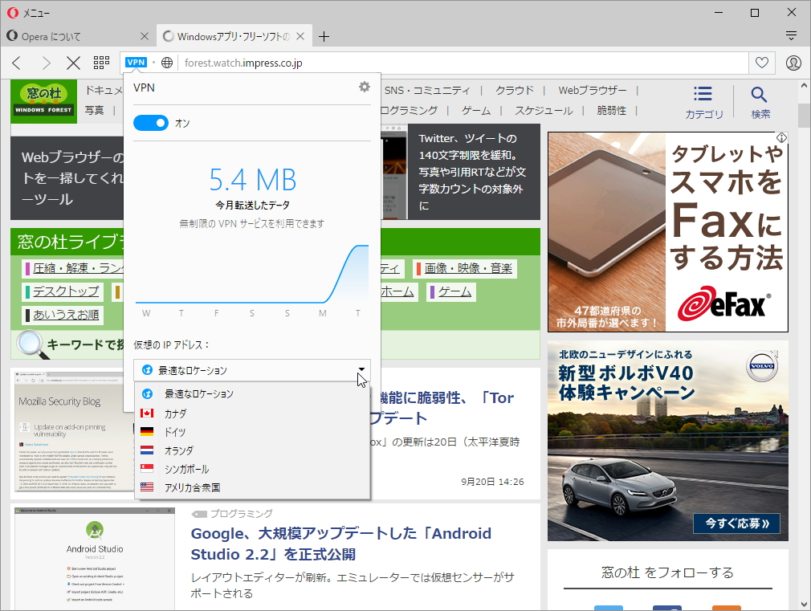Bookmark page with heart icon
Image resolution: width=811 pixels, height=611 pixels.
[762, 63]
